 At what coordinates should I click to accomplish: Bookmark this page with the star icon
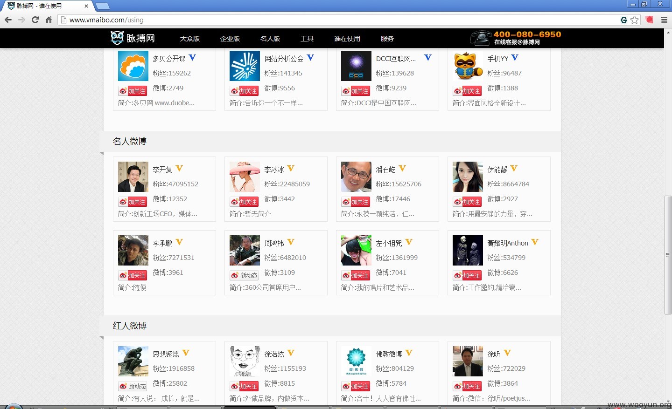[x=635, y=20]
